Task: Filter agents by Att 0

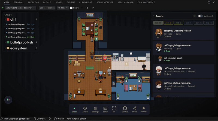Action: coord(168,23)
